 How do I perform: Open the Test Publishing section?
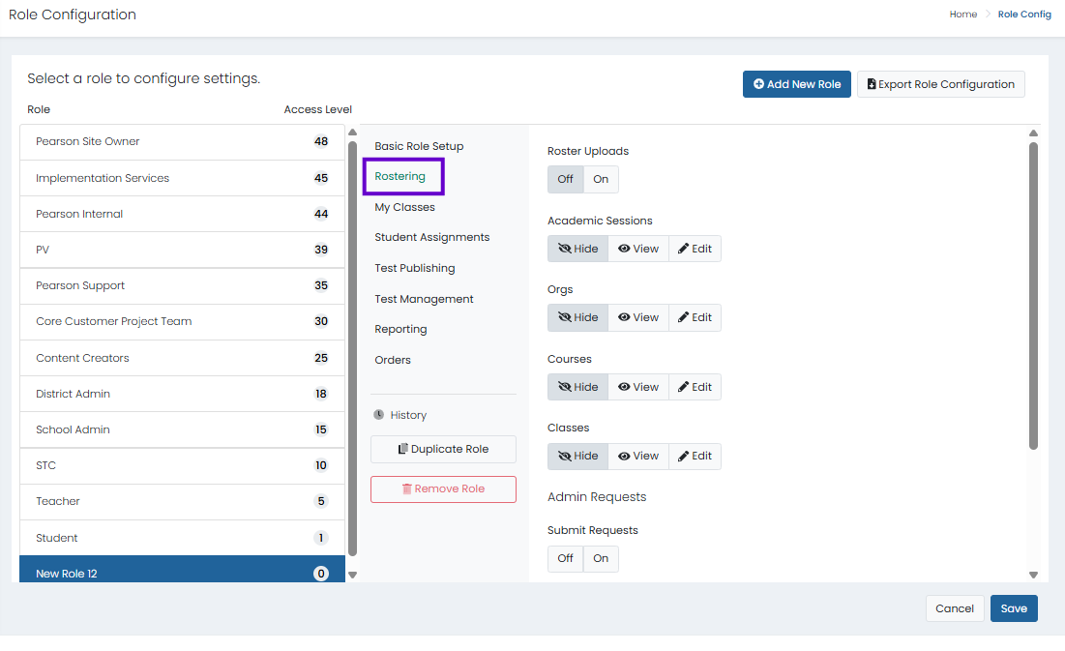(x=415, y=268)
